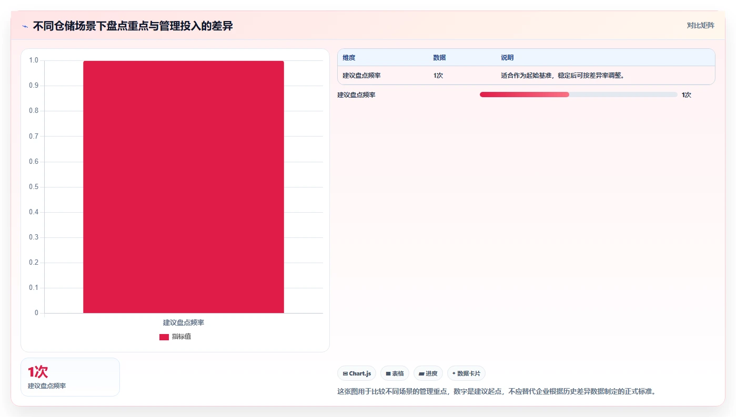Image resolution: width=736 pixels, height=417 pixels.
Task: Click the 对比矩阵 label in the header
Action: (700, 25)
